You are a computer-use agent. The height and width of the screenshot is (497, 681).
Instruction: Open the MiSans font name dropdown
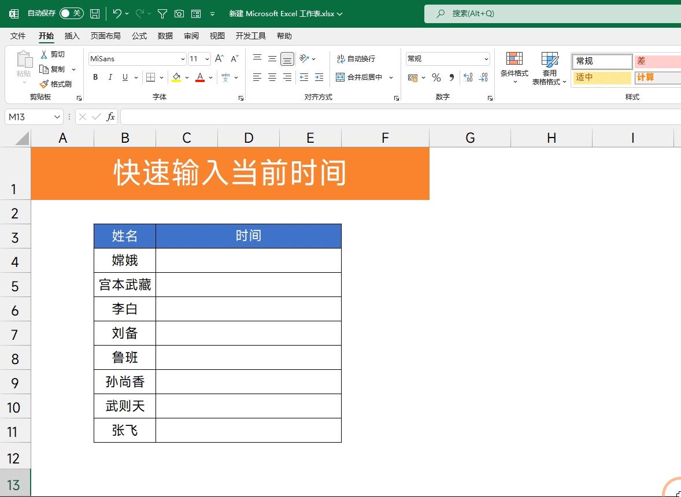pos(182,58)
